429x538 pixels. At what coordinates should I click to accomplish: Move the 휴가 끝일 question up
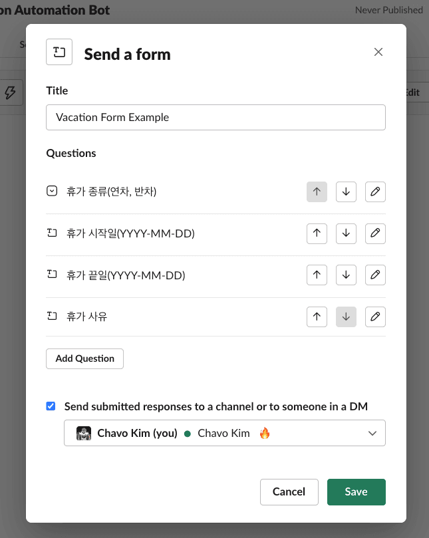click(x=317, y=275)
